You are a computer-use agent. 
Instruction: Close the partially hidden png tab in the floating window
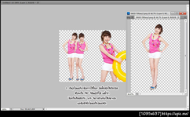pos(132,17)
